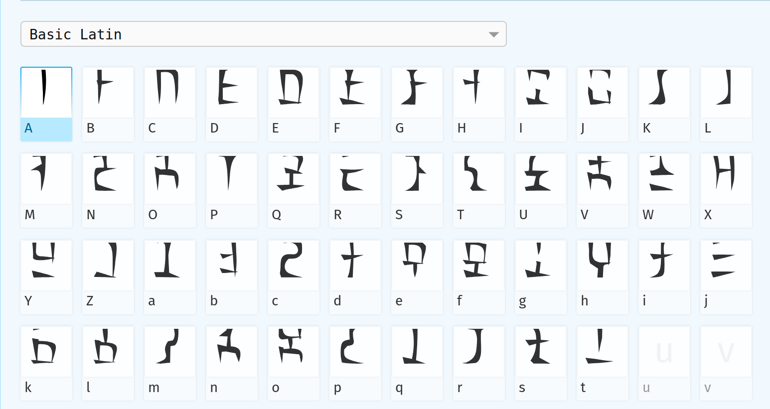
Task: Select the capital Q glyph
Action: 294,178
